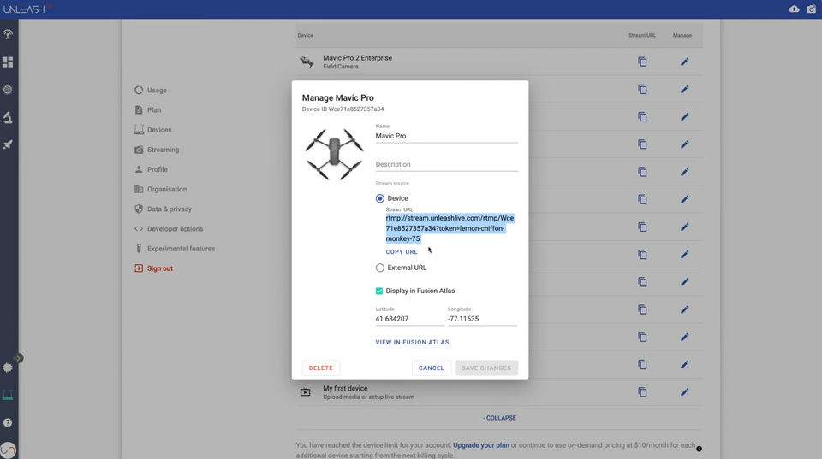The height and width of the screenshot is (459, 822).
Task: Click the highlighted rtmp stream URL text
Action: coord(450,228)
